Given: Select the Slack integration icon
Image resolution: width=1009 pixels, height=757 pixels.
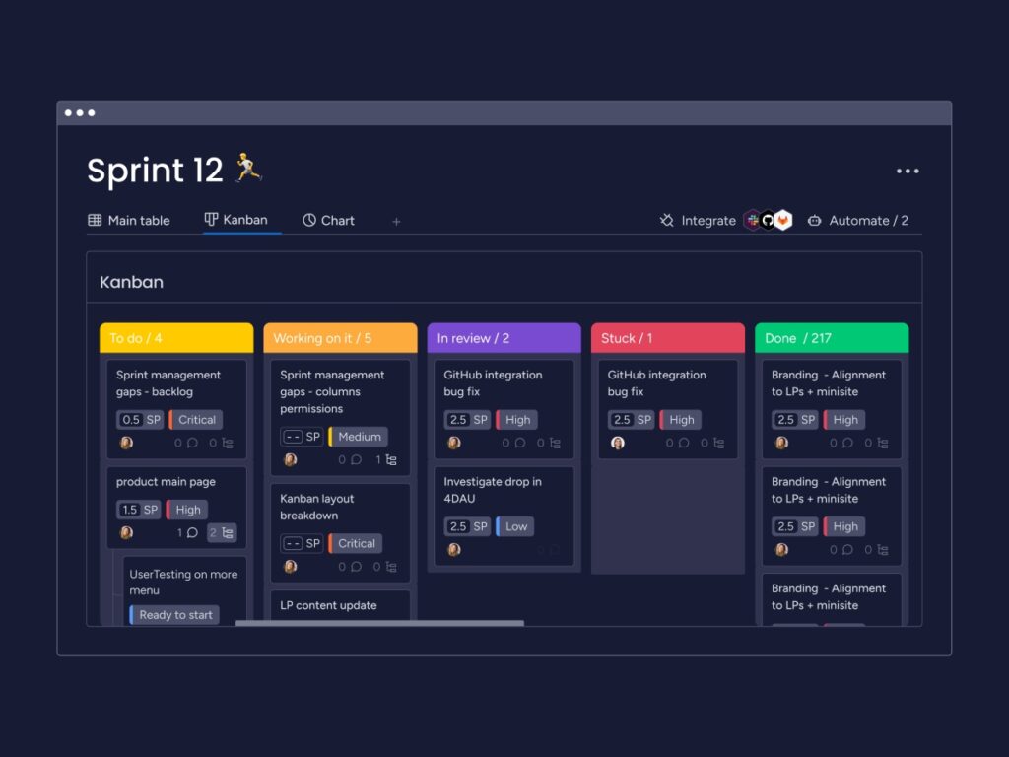Looking at the screenshot, I should point(753,220).
